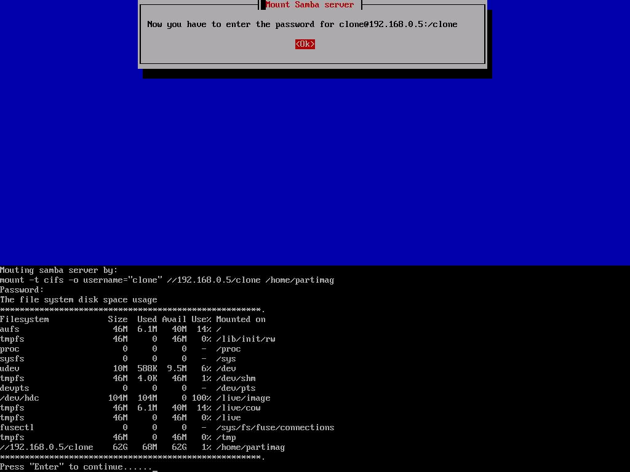Select the 'fusectl' filesystem name
The height and width of the screenshot is (472, 630).
(17, 428)
